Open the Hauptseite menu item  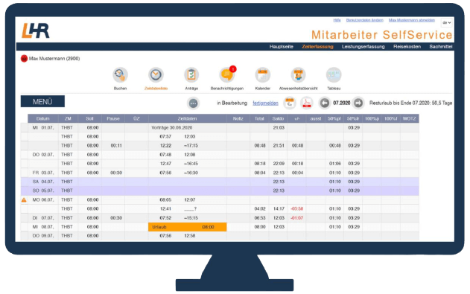click(281, 47)
